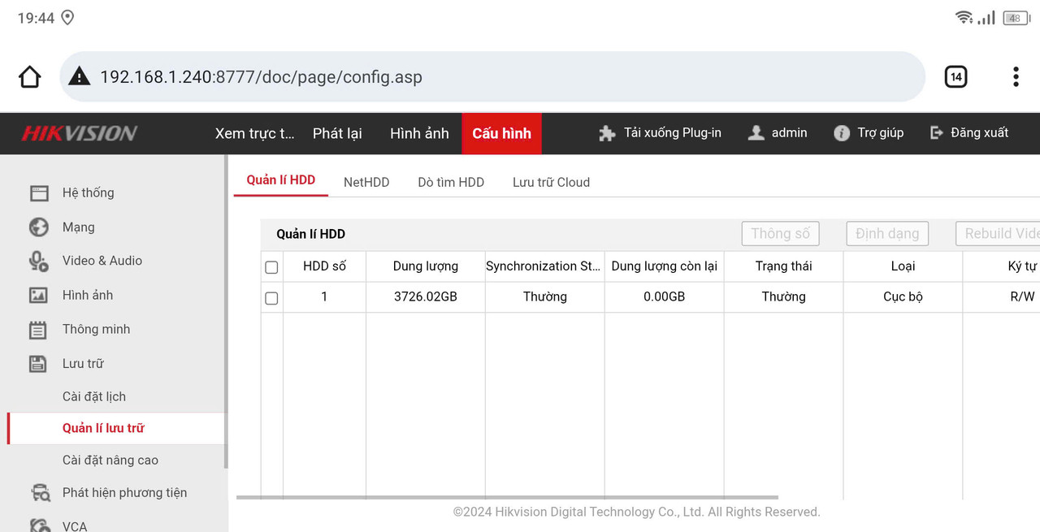Screen dimensions: 1040x532
Task: Click the admin account label
Action: (789, 132)
